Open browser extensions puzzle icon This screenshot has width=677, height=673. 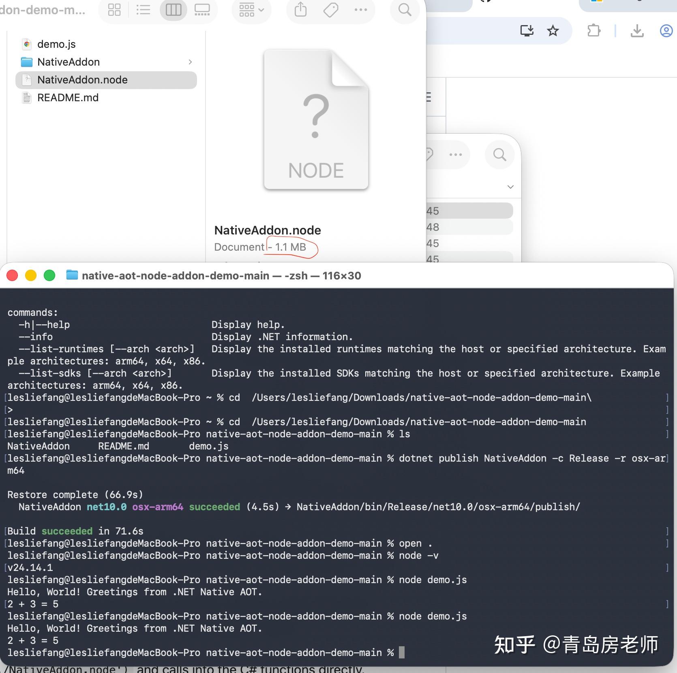[594, 30]
